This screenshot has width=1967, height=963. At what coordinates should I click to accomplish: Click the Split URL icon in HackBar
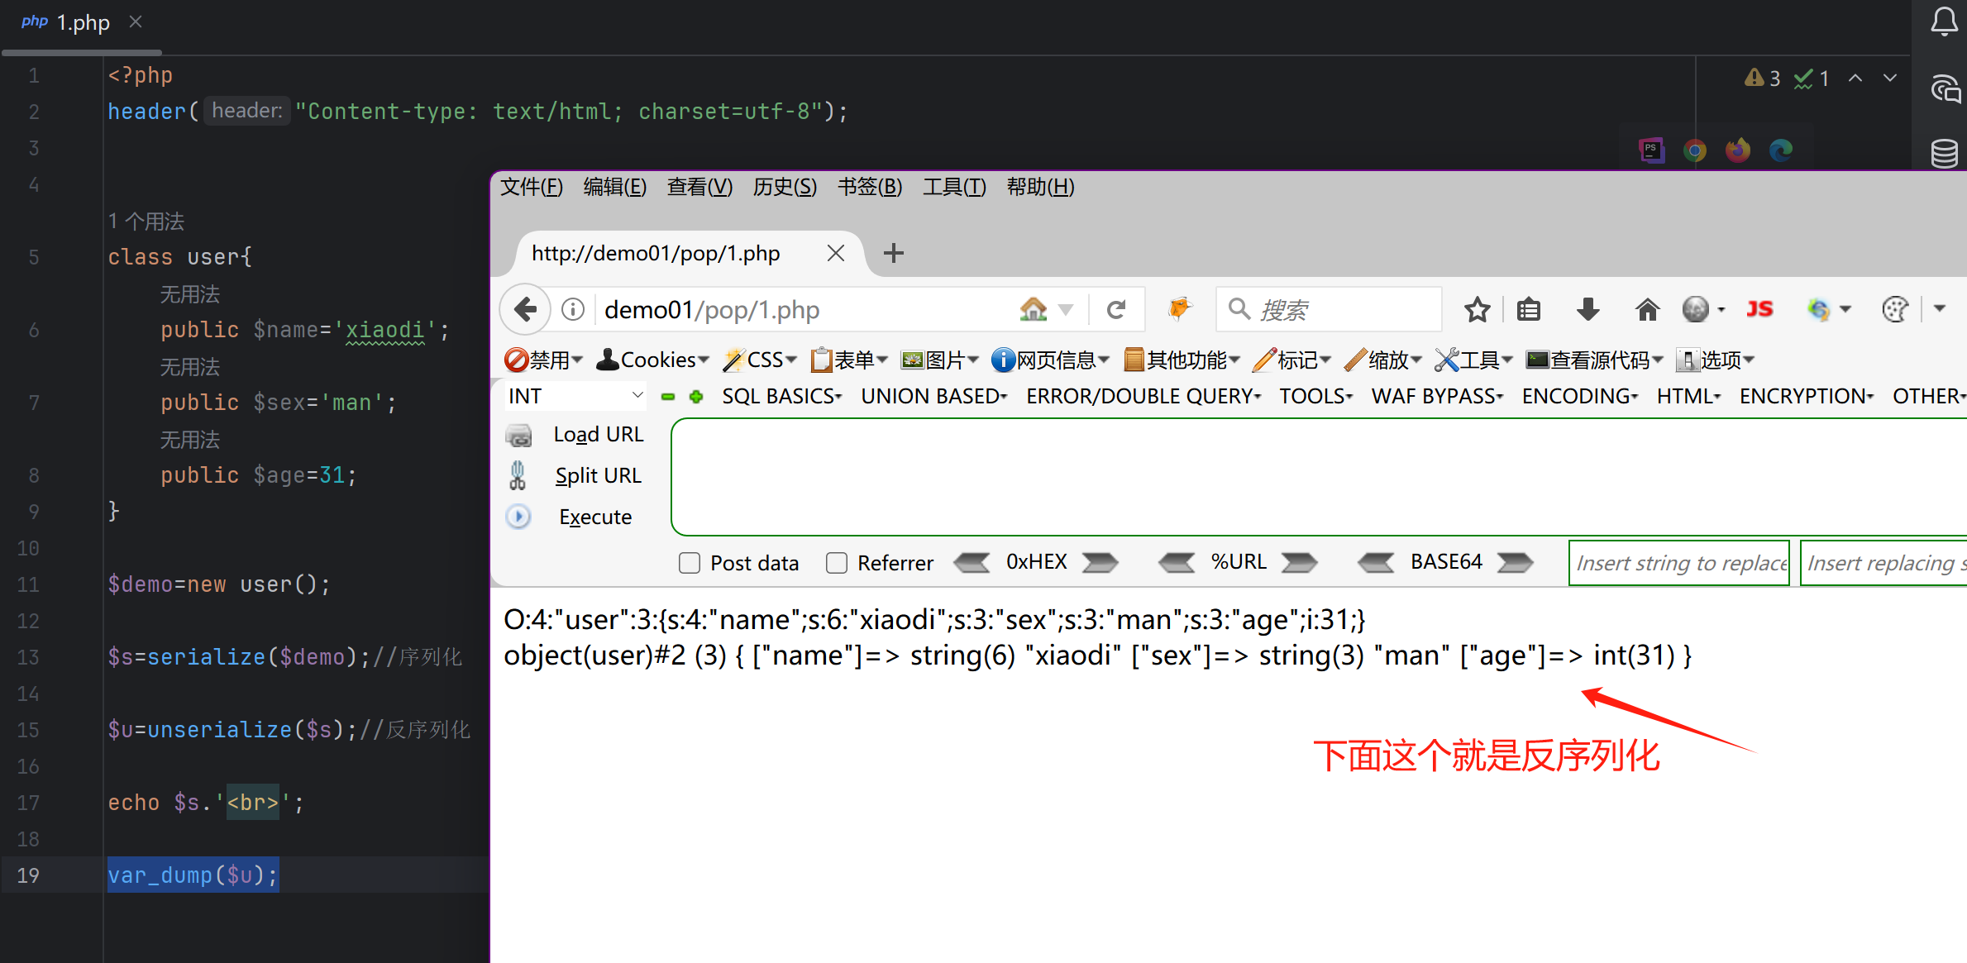(518, 474)
